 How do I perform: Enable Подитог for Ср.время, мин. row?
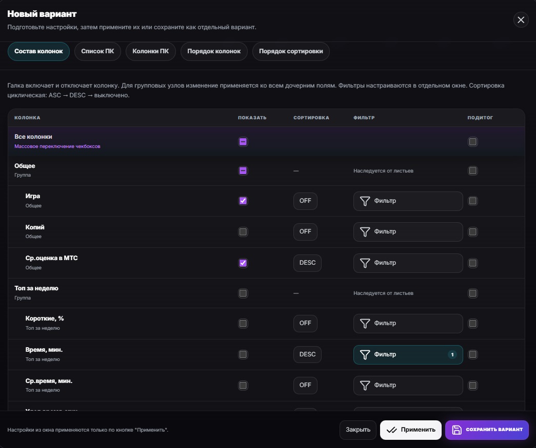473,386
